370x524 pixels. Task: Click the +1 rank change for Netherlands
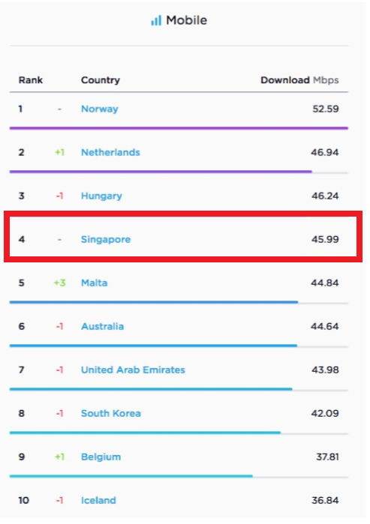pyautogui.click(x=59, y=152)
